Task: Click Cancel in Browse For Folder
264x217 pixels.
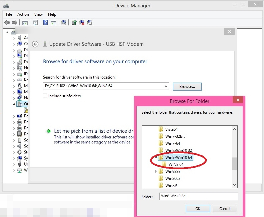Action: click(x=225, y=209)
